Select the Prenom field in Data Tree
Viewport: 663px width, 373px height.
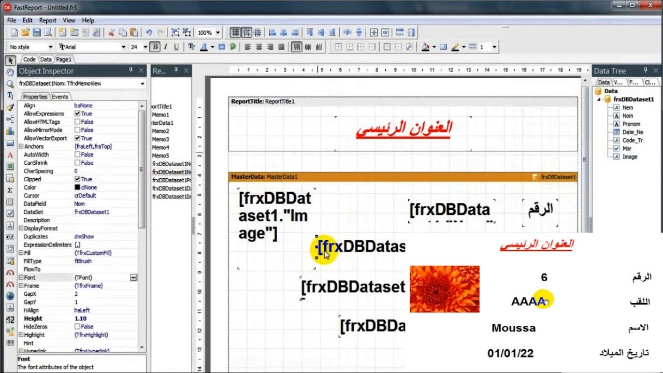tap(631, 124)
